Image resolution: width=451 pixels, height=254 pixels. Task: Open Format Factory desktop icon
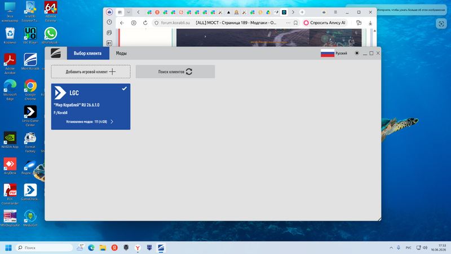pyautogui.click(x=30, y=142)
